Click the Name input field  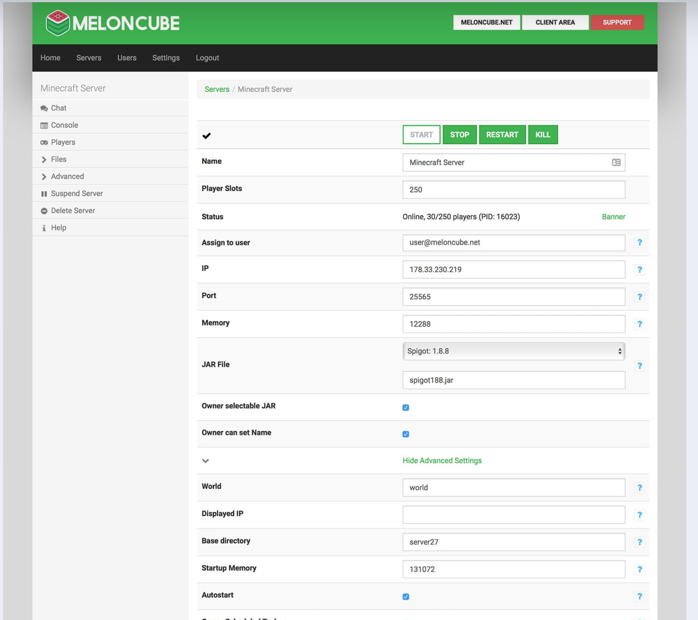514,162
